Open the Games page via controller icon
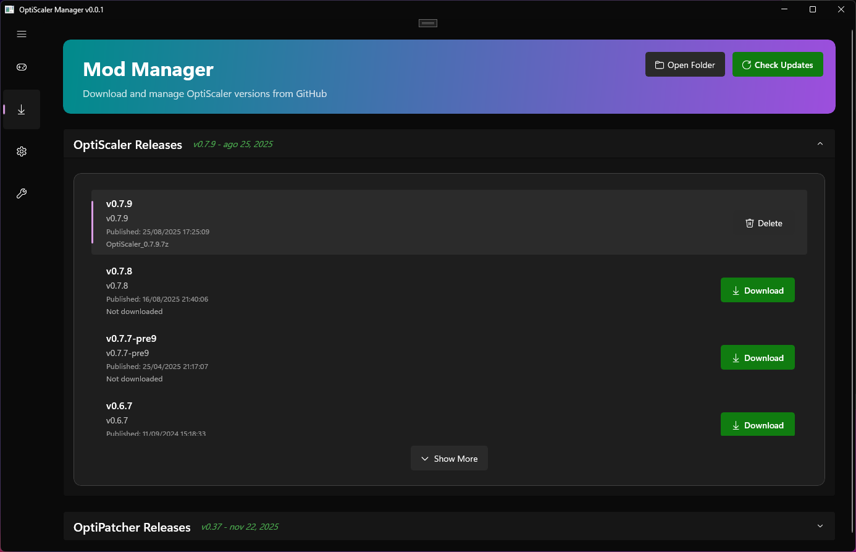Image resolution: width=856 pixels, height=552 pixels. click(x=22, y=67)
